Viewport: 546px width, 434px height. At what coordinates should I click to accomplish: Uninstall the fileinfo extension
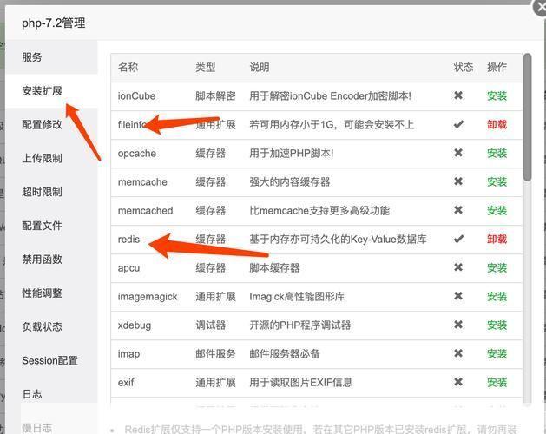click(497, 124)
